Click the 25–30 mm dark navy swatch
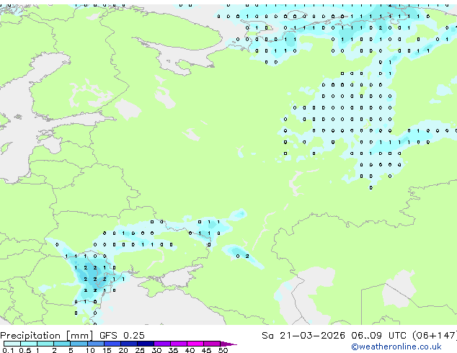The image size is (457, 353). [x=146, y=344]
